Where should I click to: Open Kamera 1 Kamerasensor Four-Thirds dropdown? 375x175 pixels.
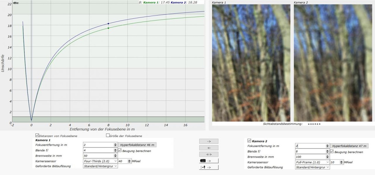pyautogui.click(x=100, y=161)
